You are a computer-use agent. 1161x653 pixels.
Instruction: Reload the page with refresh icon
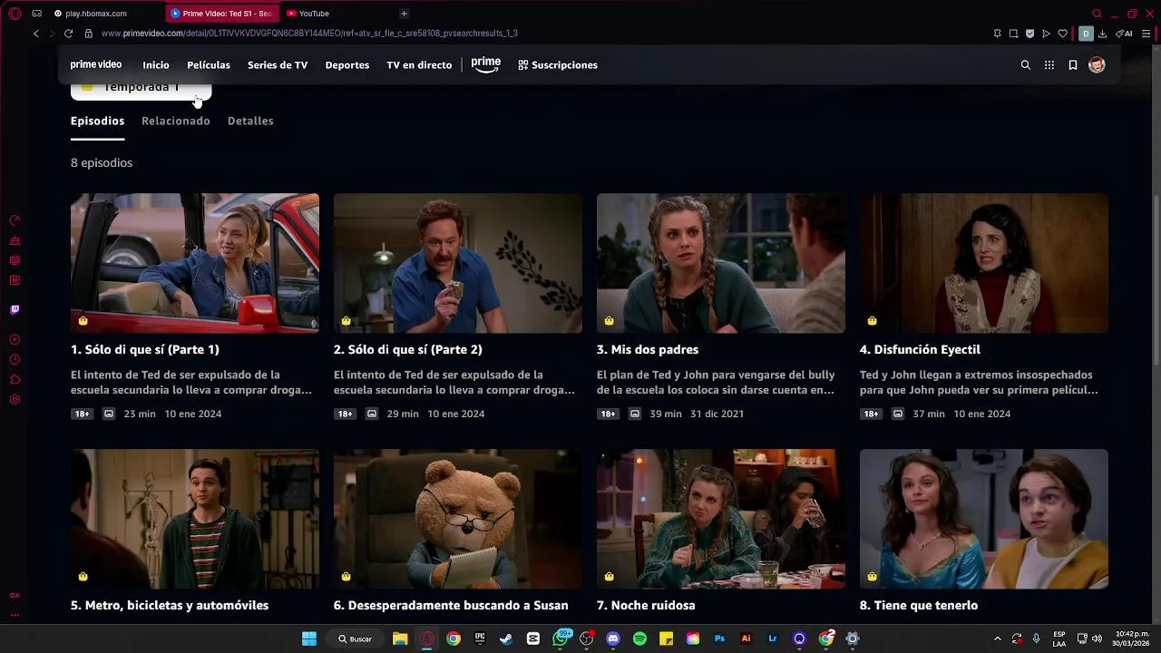tap(69, 34)
